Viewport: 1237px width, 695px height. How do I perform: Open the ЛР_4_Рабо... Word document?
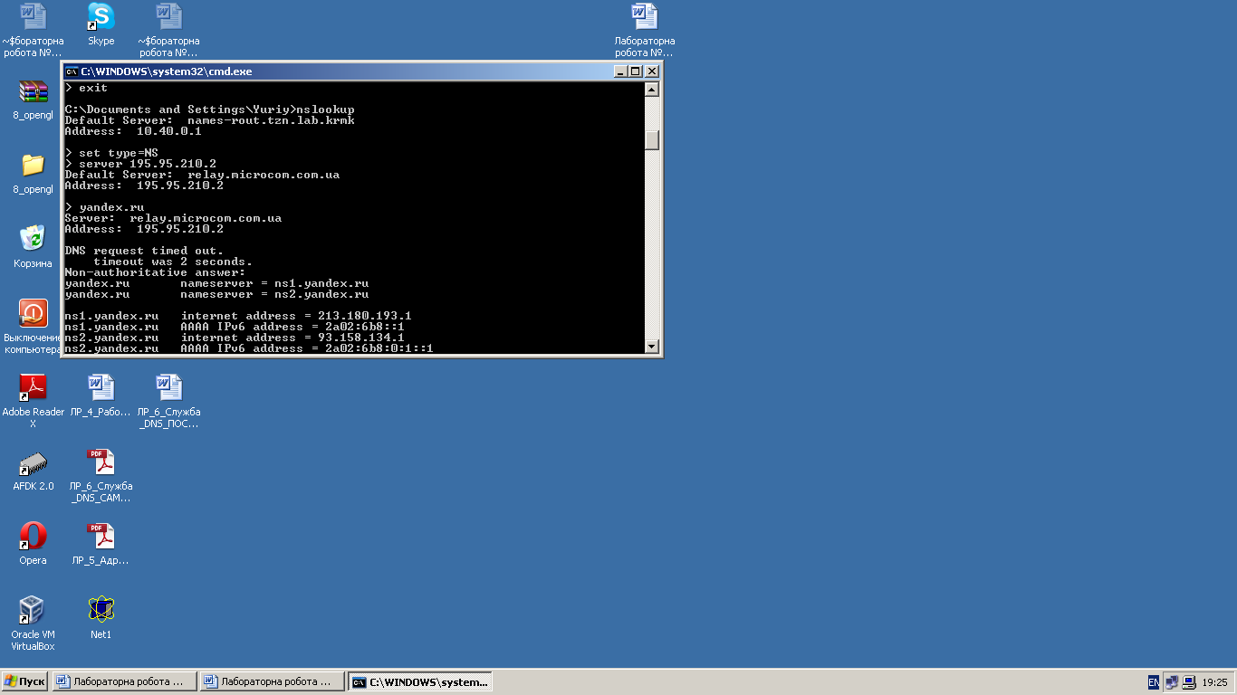tap(101, 395)
